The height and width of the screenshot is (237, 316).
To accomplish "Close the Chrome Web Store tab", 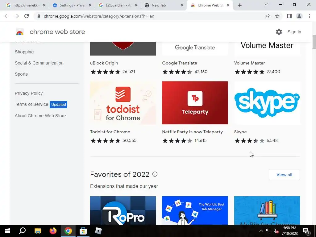I will point(228,6).
